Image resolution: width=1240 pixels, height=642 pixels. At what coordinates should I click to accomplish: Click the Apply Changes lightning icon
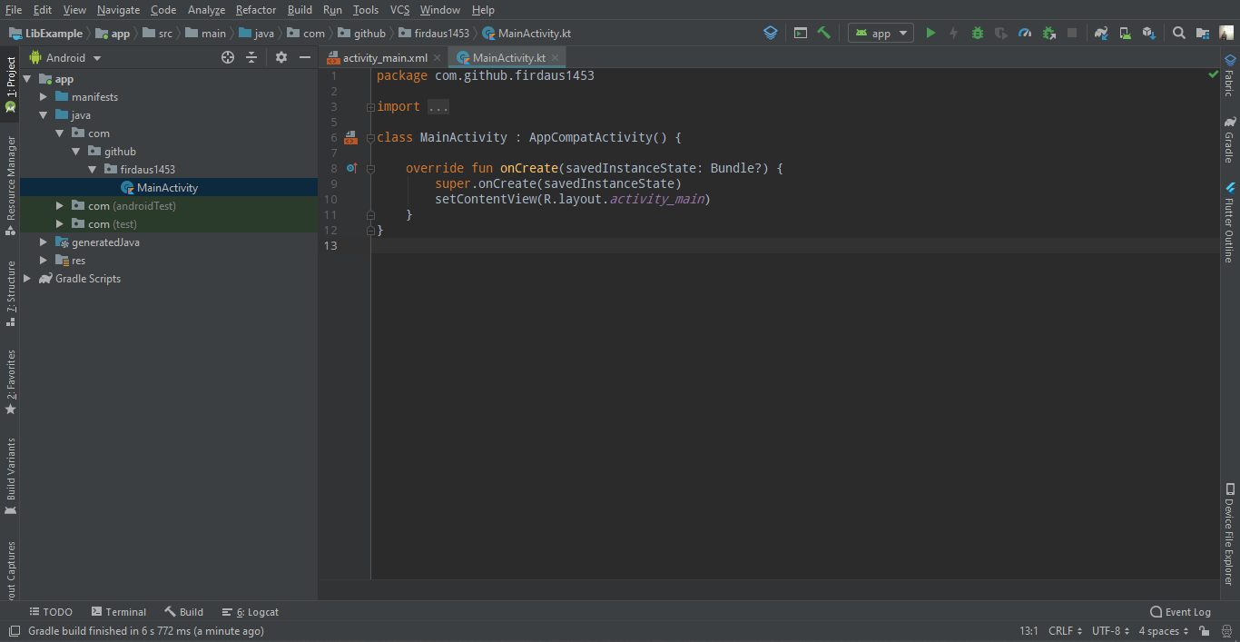tap(953, 33)
